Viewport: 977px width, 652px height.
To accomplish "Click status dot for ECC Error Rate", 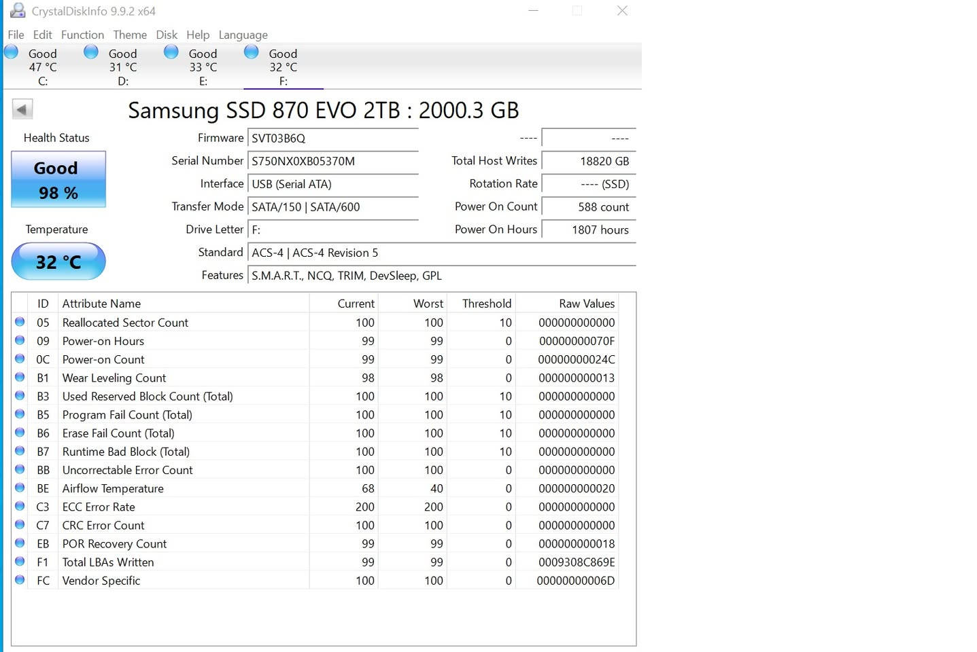I will tap(20, 506).
